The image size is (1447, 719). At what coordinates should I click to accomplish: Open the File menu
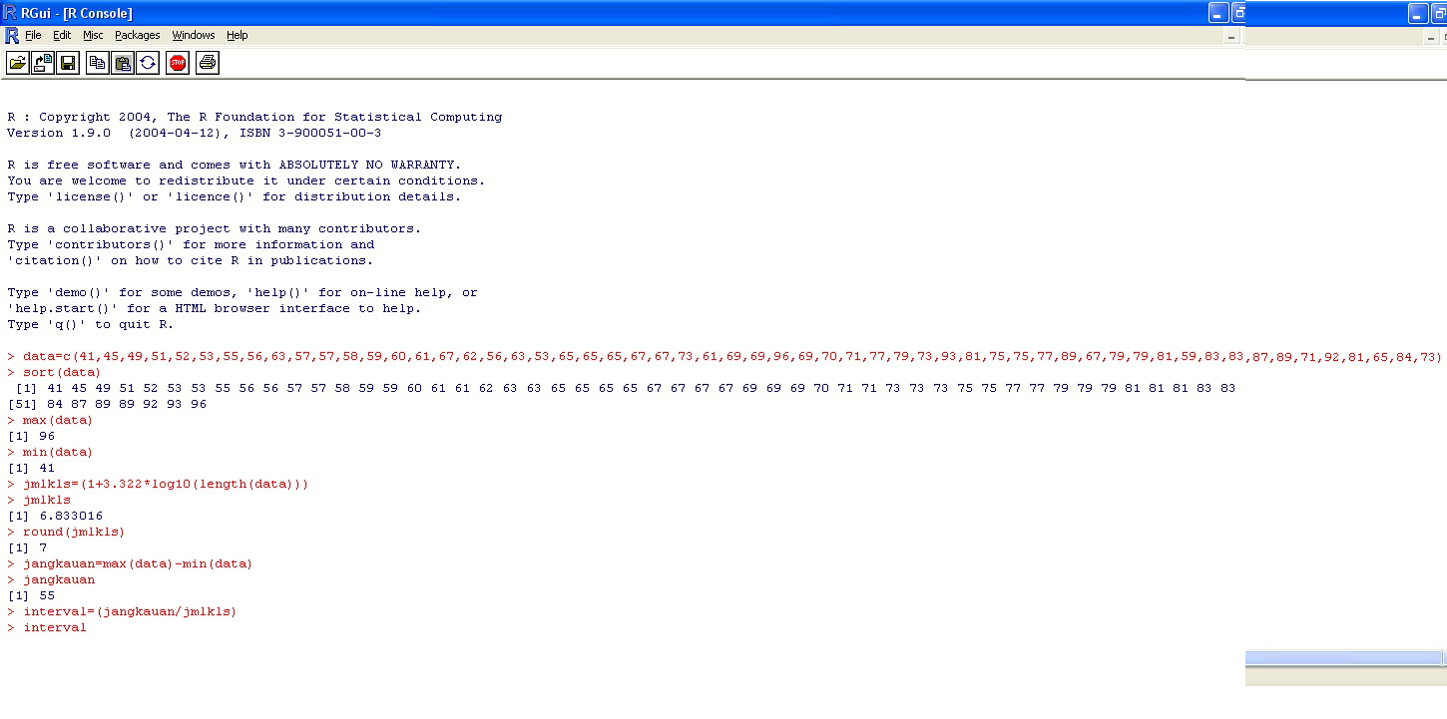[33, 35]
